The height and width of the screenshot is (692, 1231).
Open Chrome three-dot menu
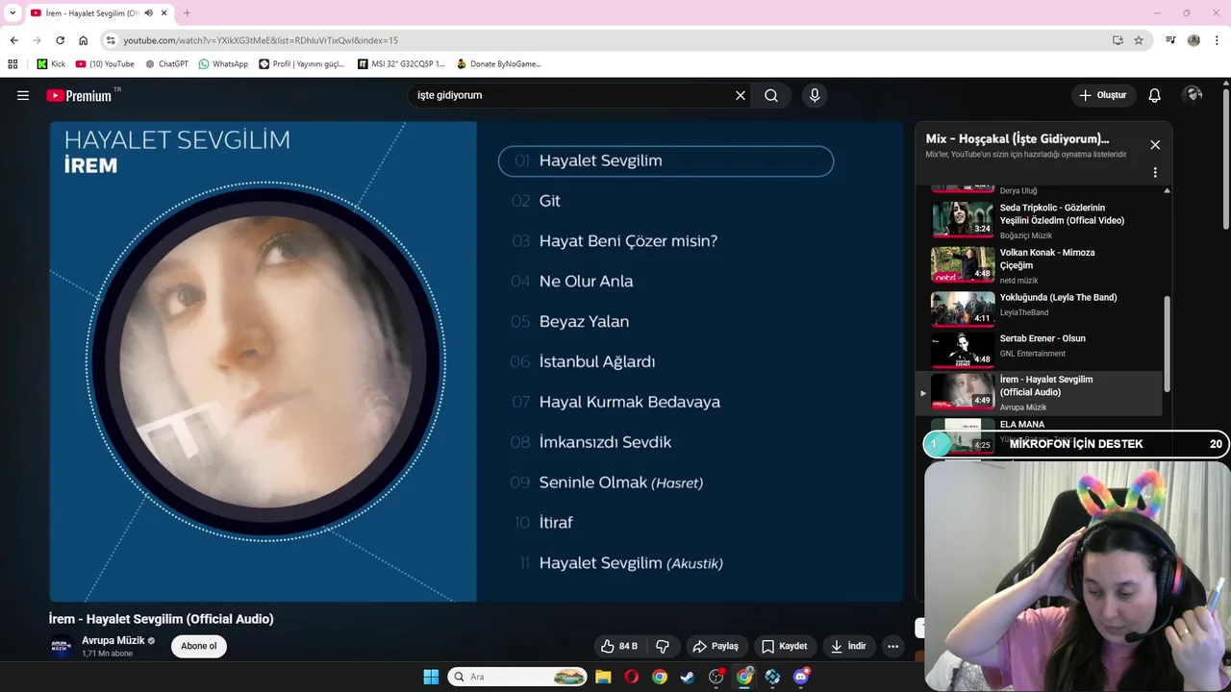coord(1216,40)
